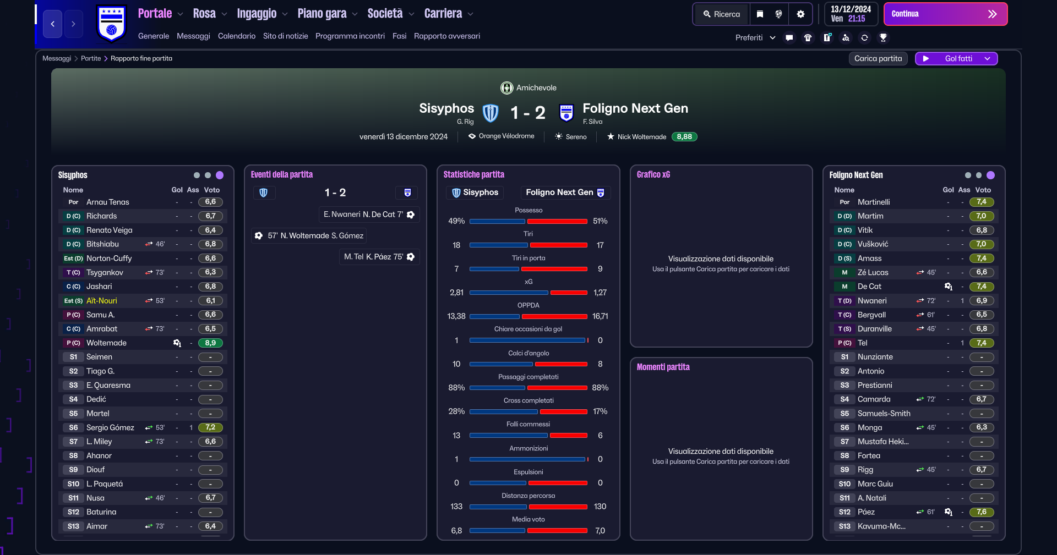The width and height of the screenshot is (1057, 555).
Task: Open the Gol fatti dropdown arrow
Action: pyautogui.click(x=987, y=58)
